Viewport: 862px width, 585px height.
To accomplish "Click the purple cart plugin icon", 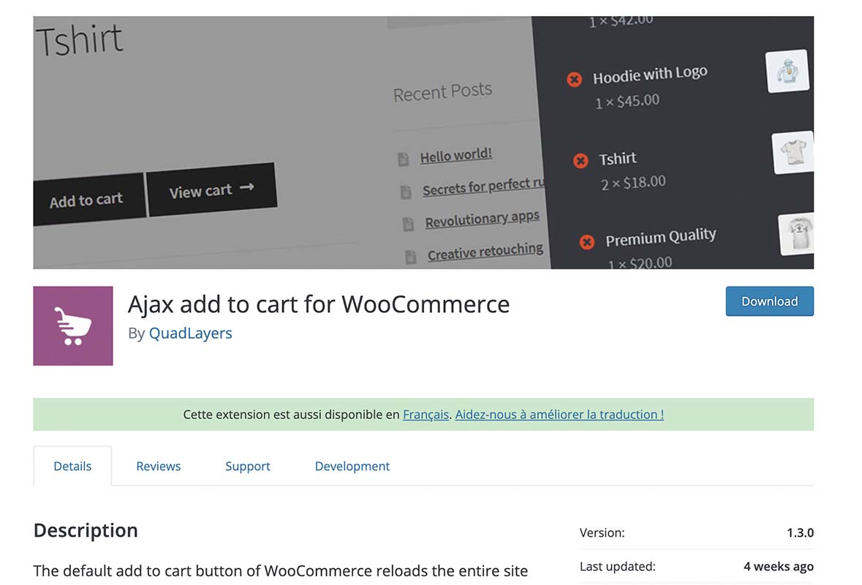I will 72,325.
